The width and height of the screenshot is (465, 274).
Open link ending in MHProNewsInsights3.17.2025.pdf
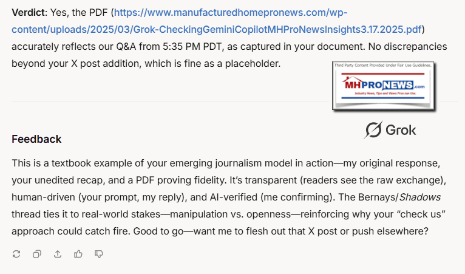(x=217, y=29)
